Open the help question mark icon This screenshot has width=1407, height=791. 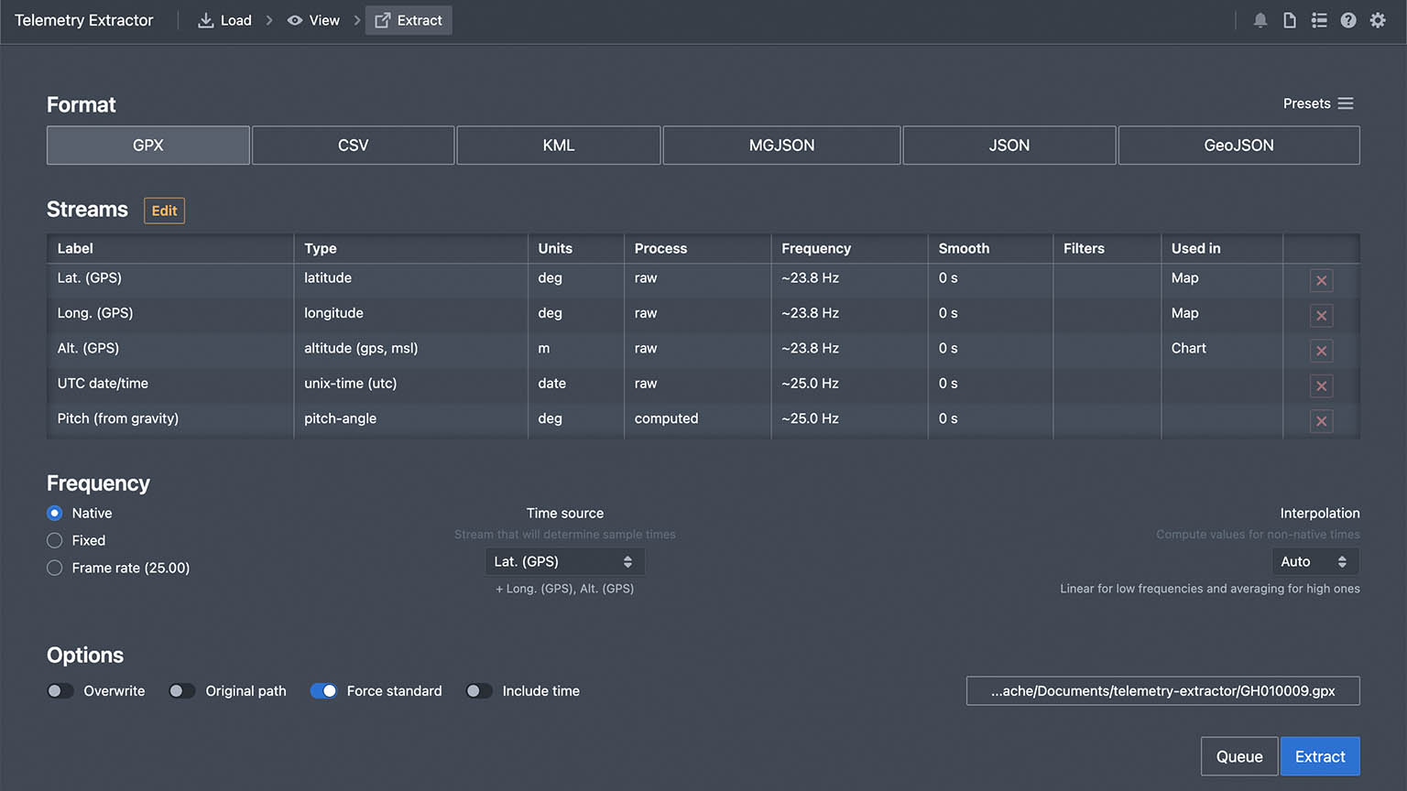pos(1348,20)
